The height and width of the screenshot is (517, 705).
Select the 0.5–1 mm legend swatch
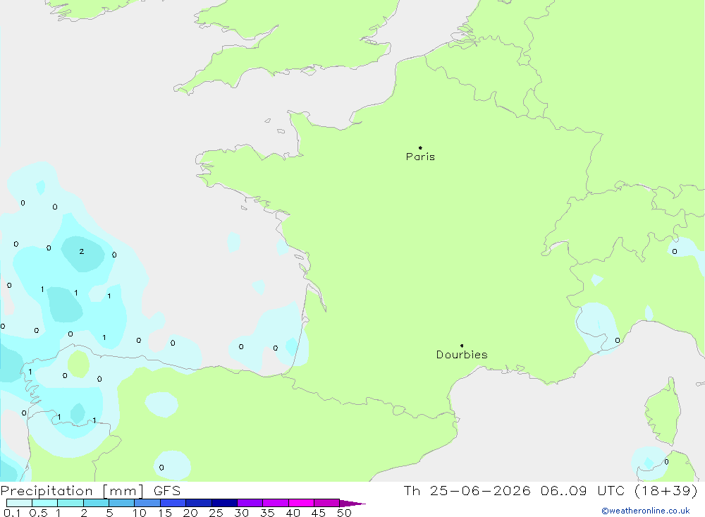click(45, 503)
